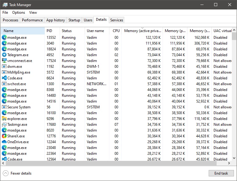Screen dimensions: 237x181
Task: Click the Secure System process icon
Action: click(4, 107)
